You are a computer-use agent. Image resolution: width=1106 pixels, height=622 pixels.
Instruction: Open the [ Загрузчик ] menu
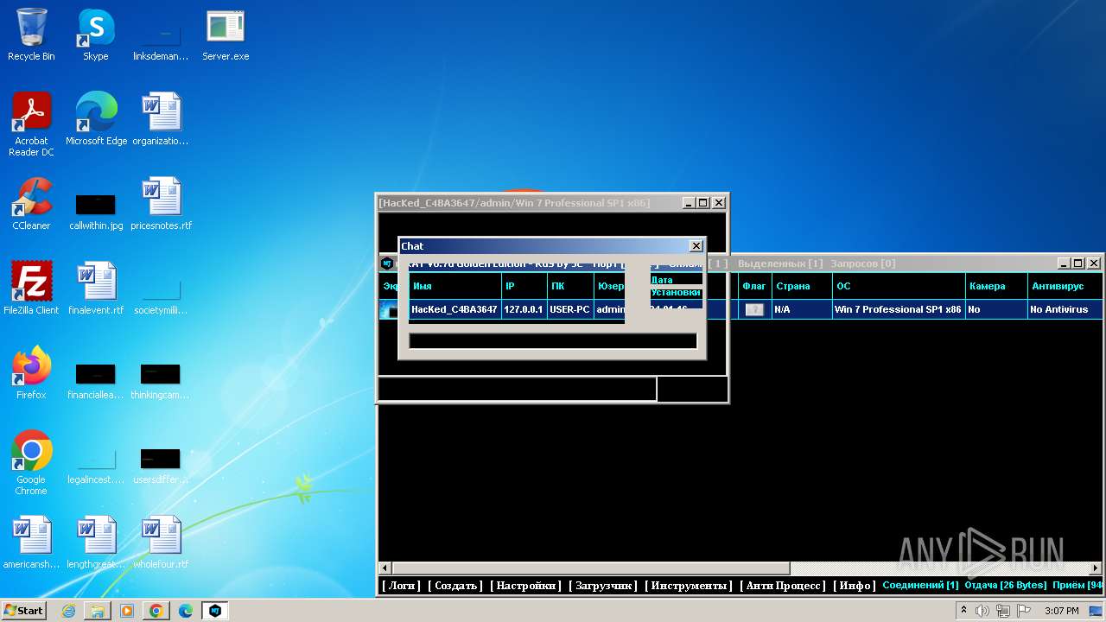pyautogui.click(x=603, y=586)
